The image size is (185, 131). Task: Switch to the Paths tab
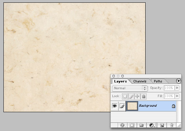click(x=158, y=81)
